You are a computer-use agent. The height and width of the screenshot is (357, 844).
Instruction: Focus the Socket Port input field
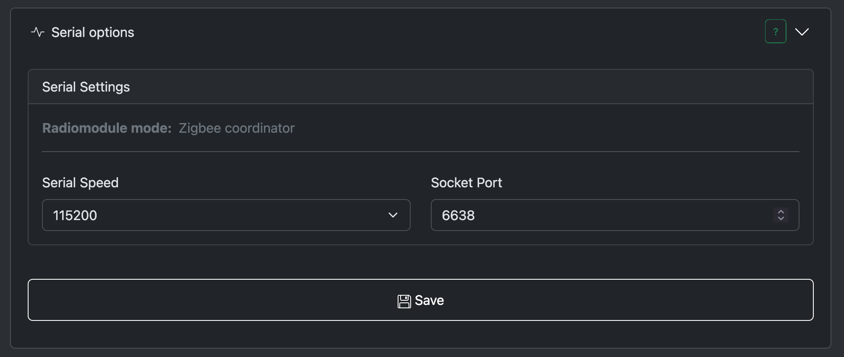point(615,215)
